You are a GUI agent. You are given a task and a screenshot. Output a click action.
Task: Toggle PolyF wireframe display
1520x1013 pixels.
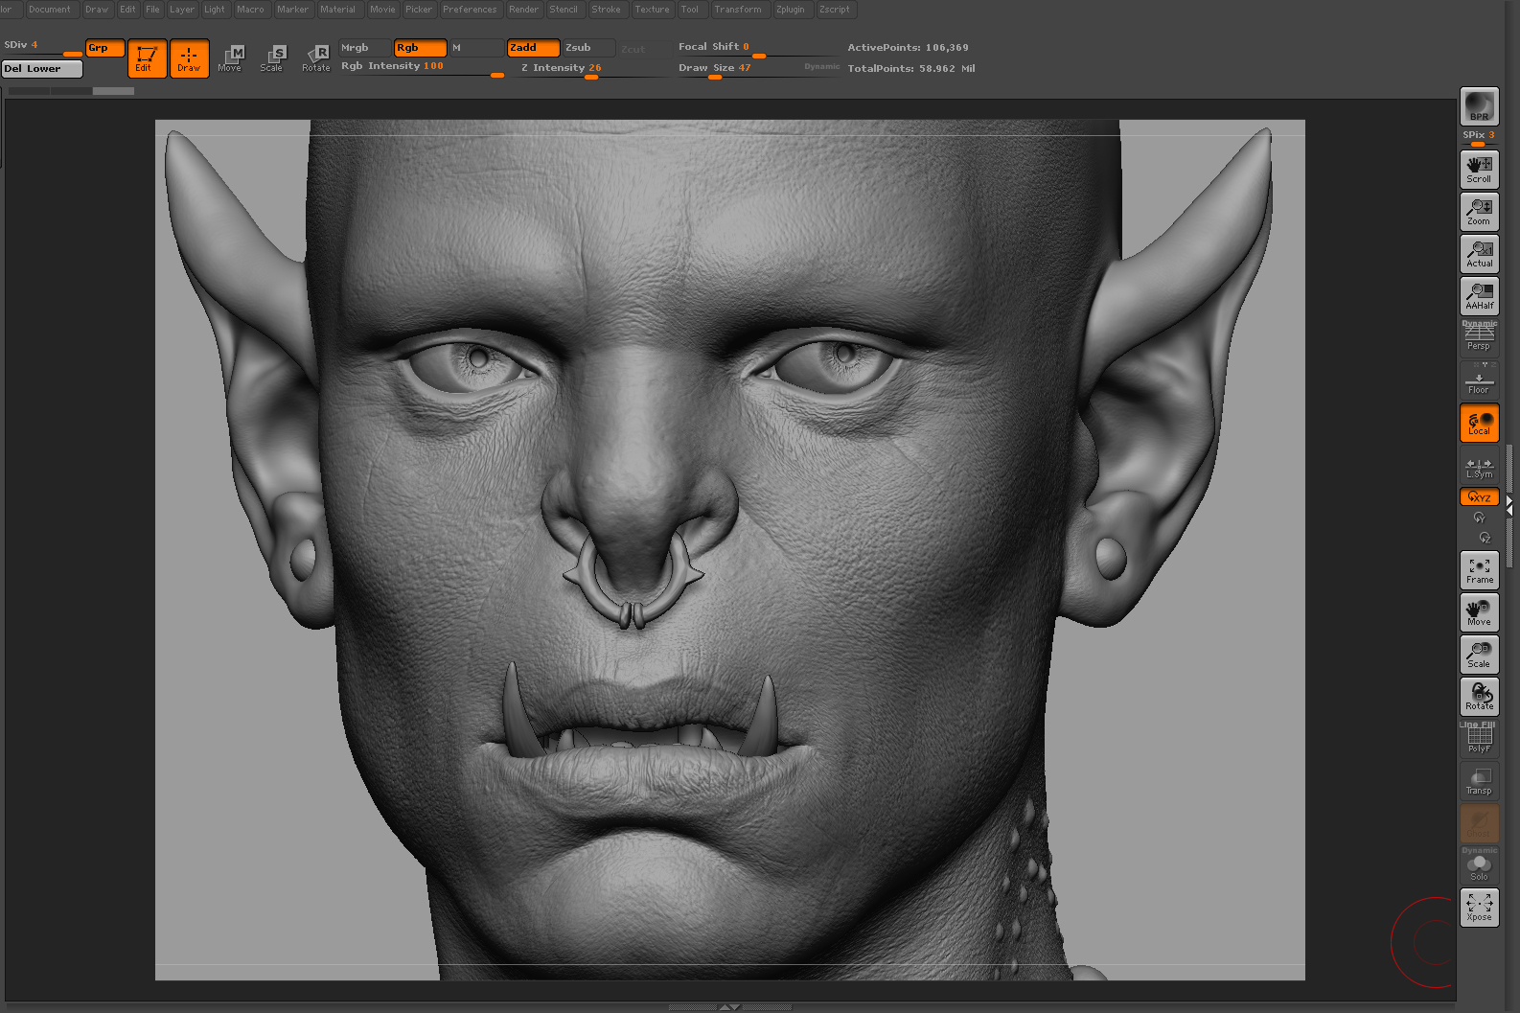tap(1479, 739)
